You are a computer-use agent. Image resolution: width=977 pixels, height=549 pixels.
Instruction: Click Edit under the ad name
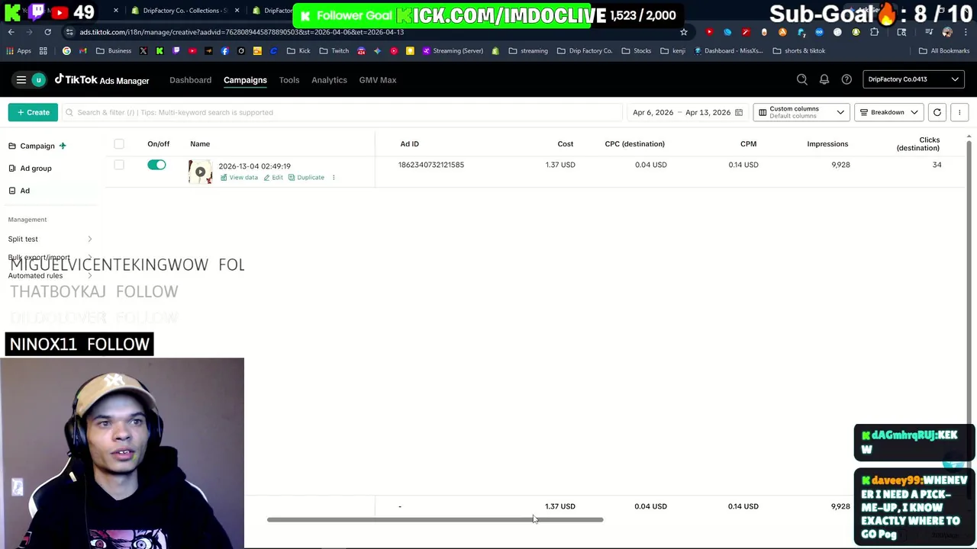point(273,178)
